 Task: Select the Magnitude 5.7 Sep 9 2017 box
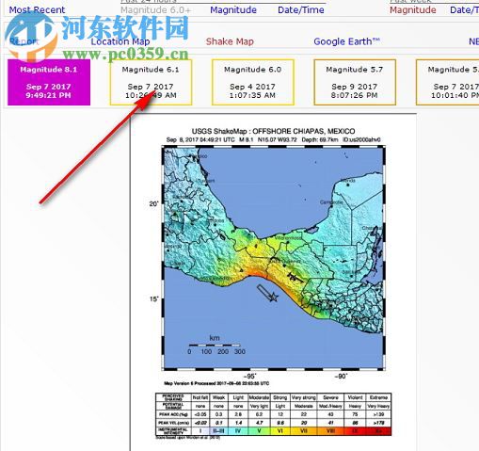[355, 82]
